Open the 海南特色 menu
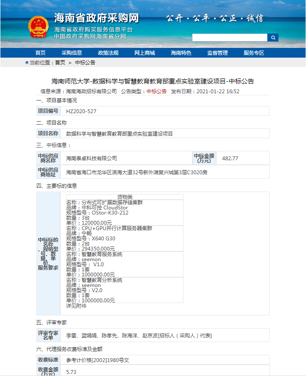This screenshot has height=376, width=306. [181, 53]
